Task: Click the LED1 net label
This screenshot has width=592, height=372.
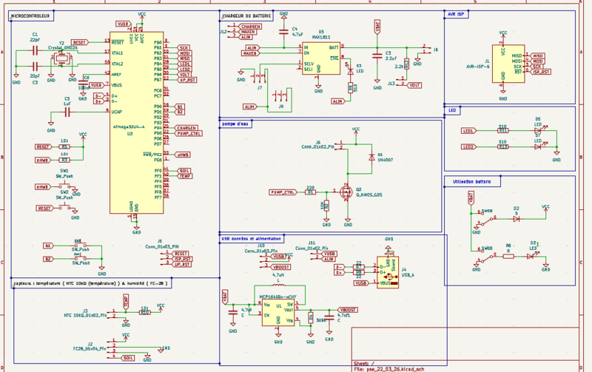Action: click(x=469, y=131)
